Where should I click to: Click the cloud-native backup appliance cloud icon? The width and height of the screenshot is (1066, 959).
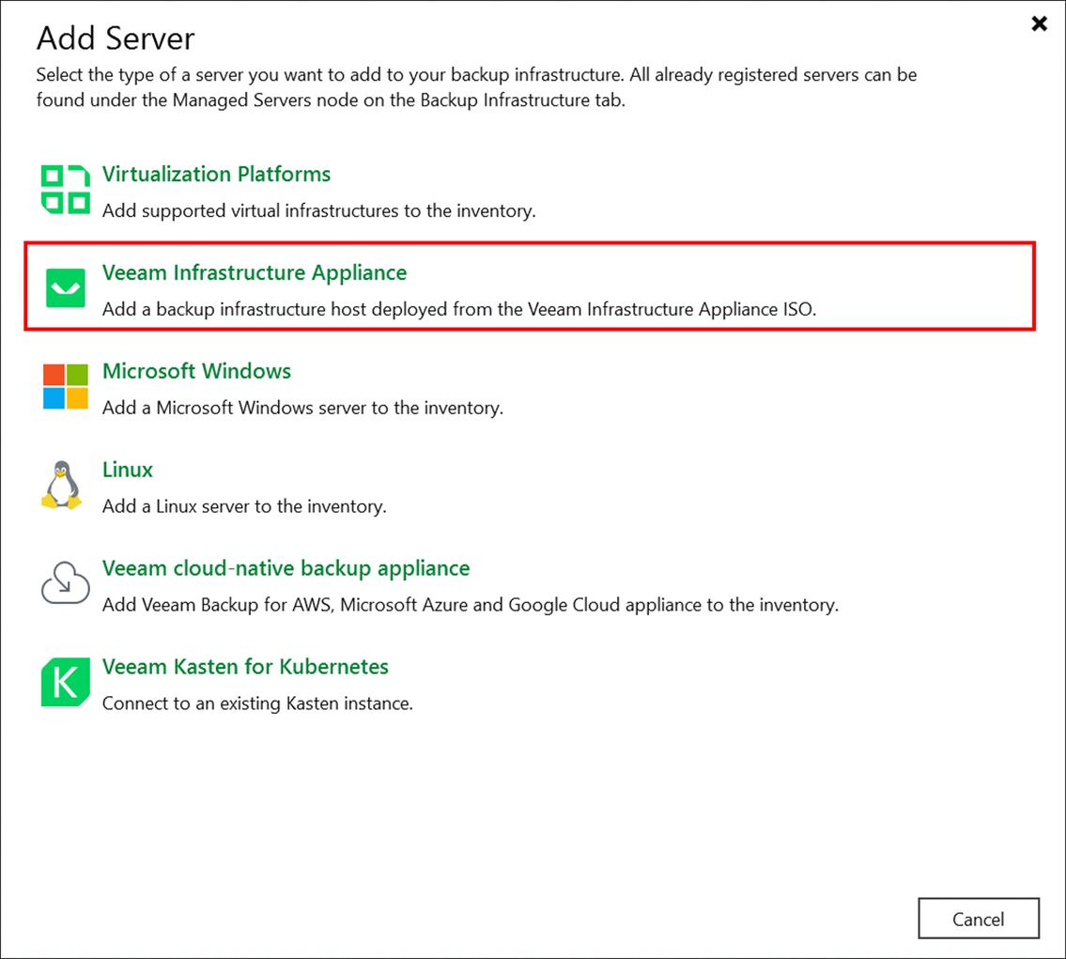[x=64, y=582]
